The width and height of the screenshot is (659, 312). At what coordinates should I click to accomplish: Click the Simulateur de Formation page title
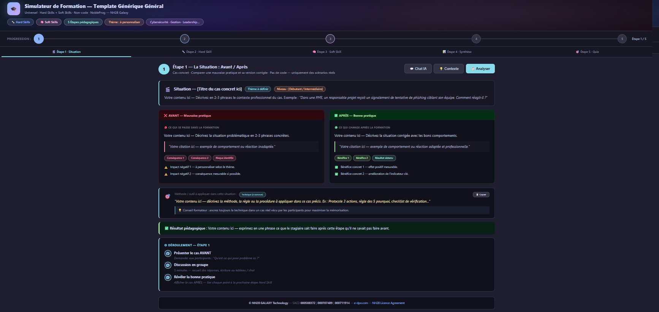pyautogui.click(x=94, y=6)
